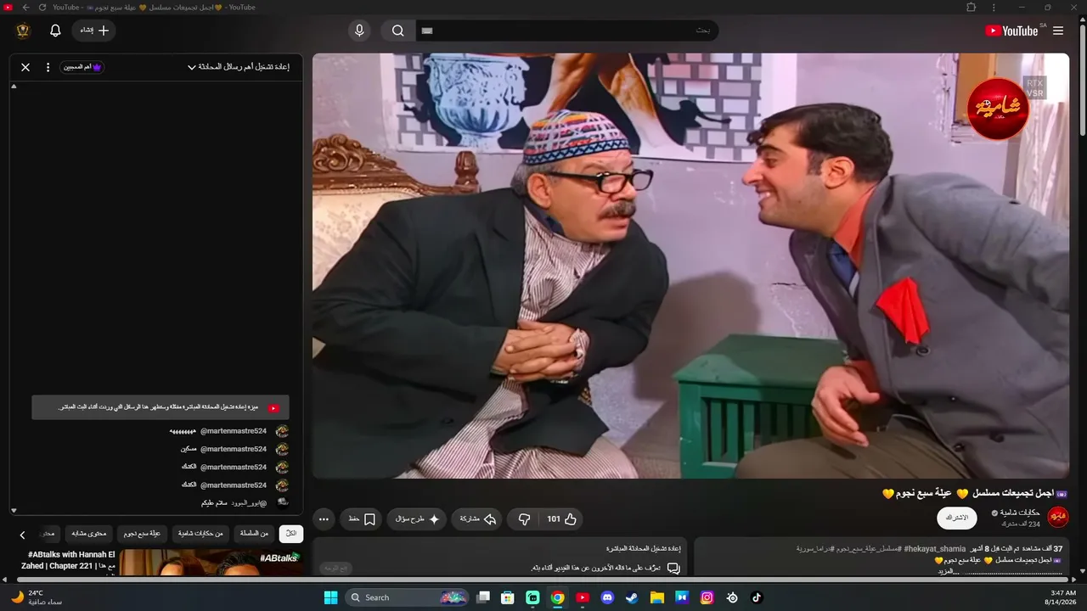
Task: Open the account avatar menu
Action: pos(23,31)
